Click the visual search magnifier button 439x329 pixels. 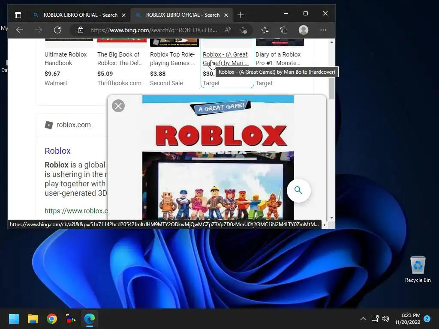click(298, 191)
